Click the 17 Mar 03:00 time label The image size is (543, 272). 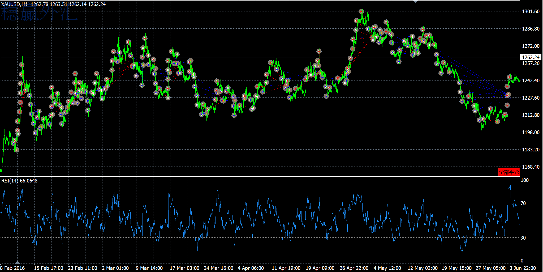(185, 268)
